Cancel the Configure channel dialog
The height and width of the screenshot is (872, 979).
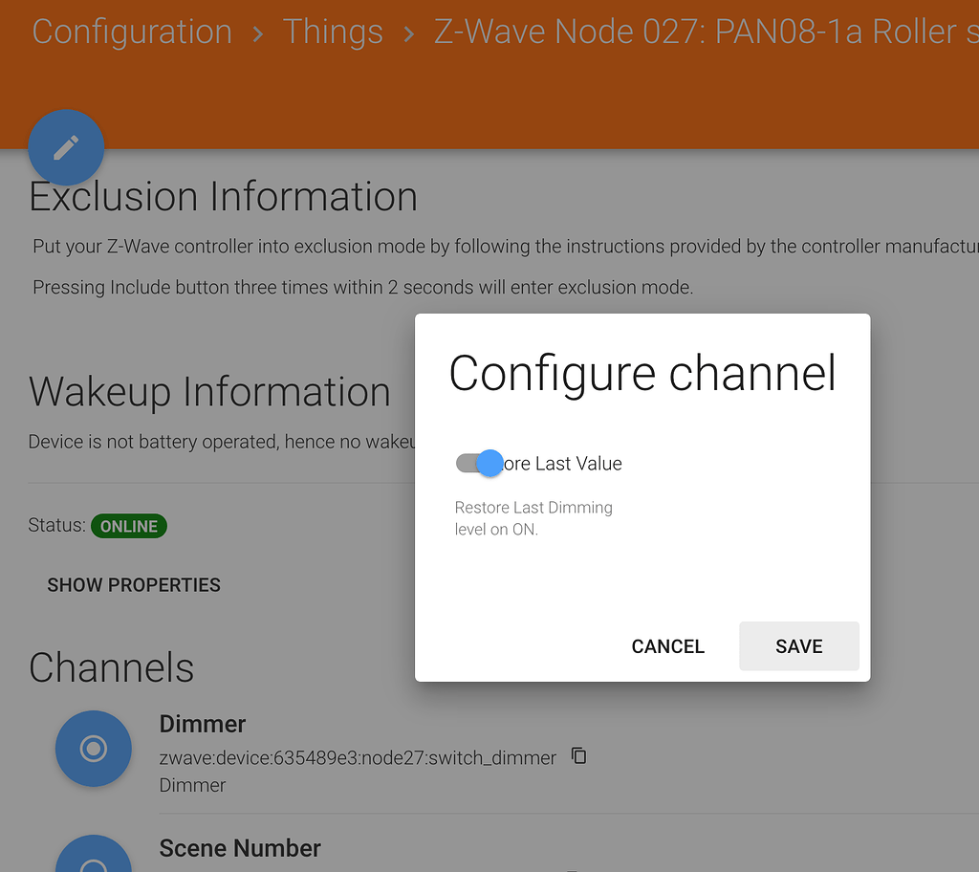pyautogui.click(x=667, y=646)
